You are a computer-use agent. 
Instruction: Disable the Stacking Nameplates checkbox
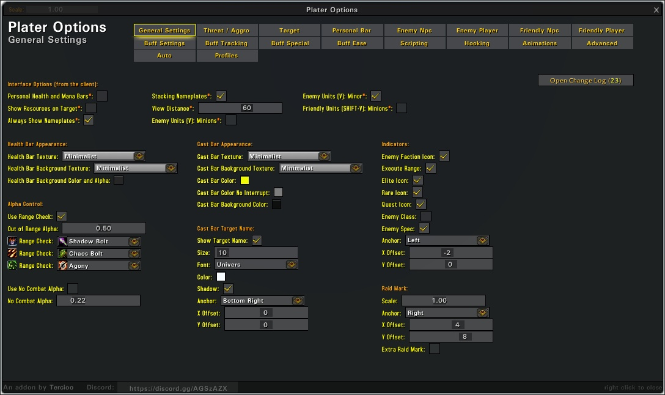click(221, 96)
